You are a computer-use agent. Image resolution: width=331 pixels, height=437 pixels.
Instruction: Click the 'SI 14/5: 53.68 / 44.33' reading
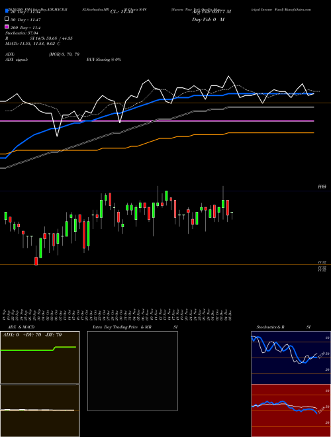(52, 38)
